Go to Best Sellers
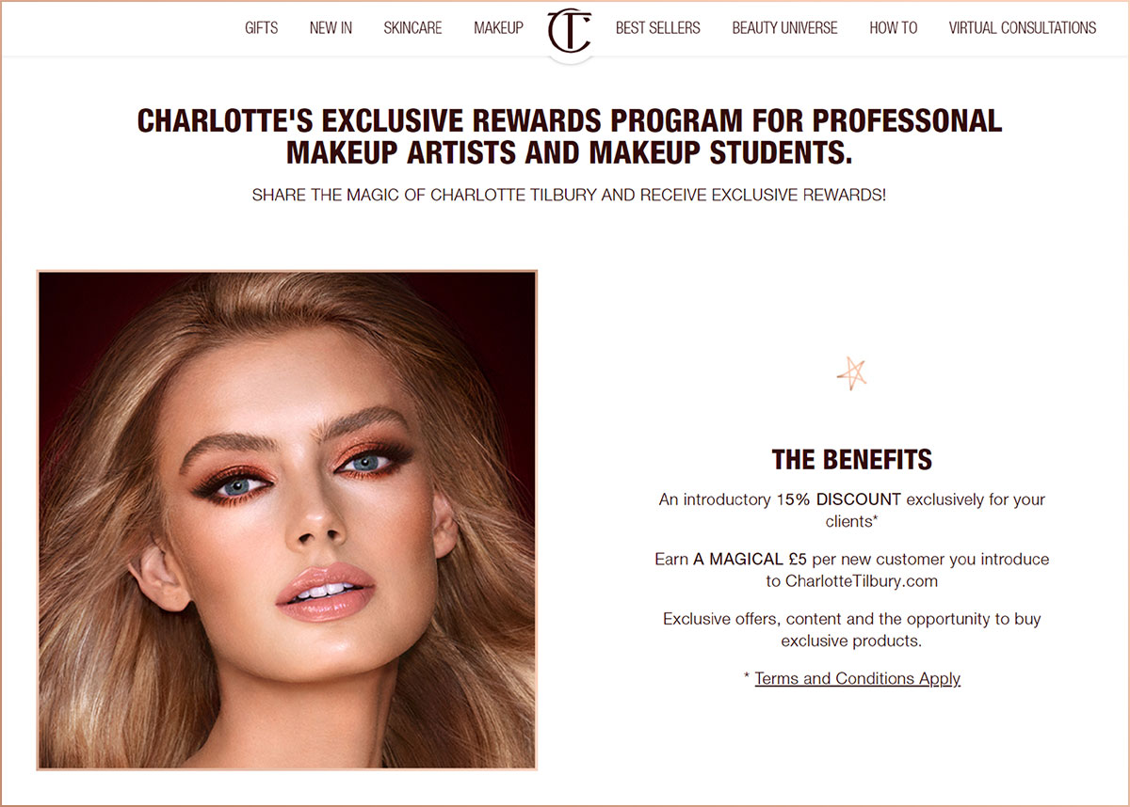Image resolution: width=1130 pixels, height=807 pixels. click(x=658, y=28)
